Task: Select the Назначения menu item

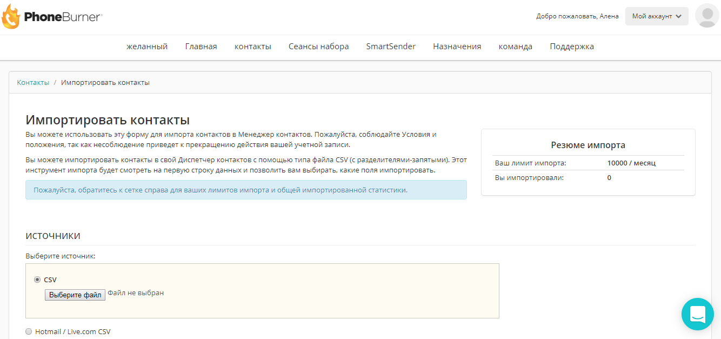Action: (x=457, y=46)
